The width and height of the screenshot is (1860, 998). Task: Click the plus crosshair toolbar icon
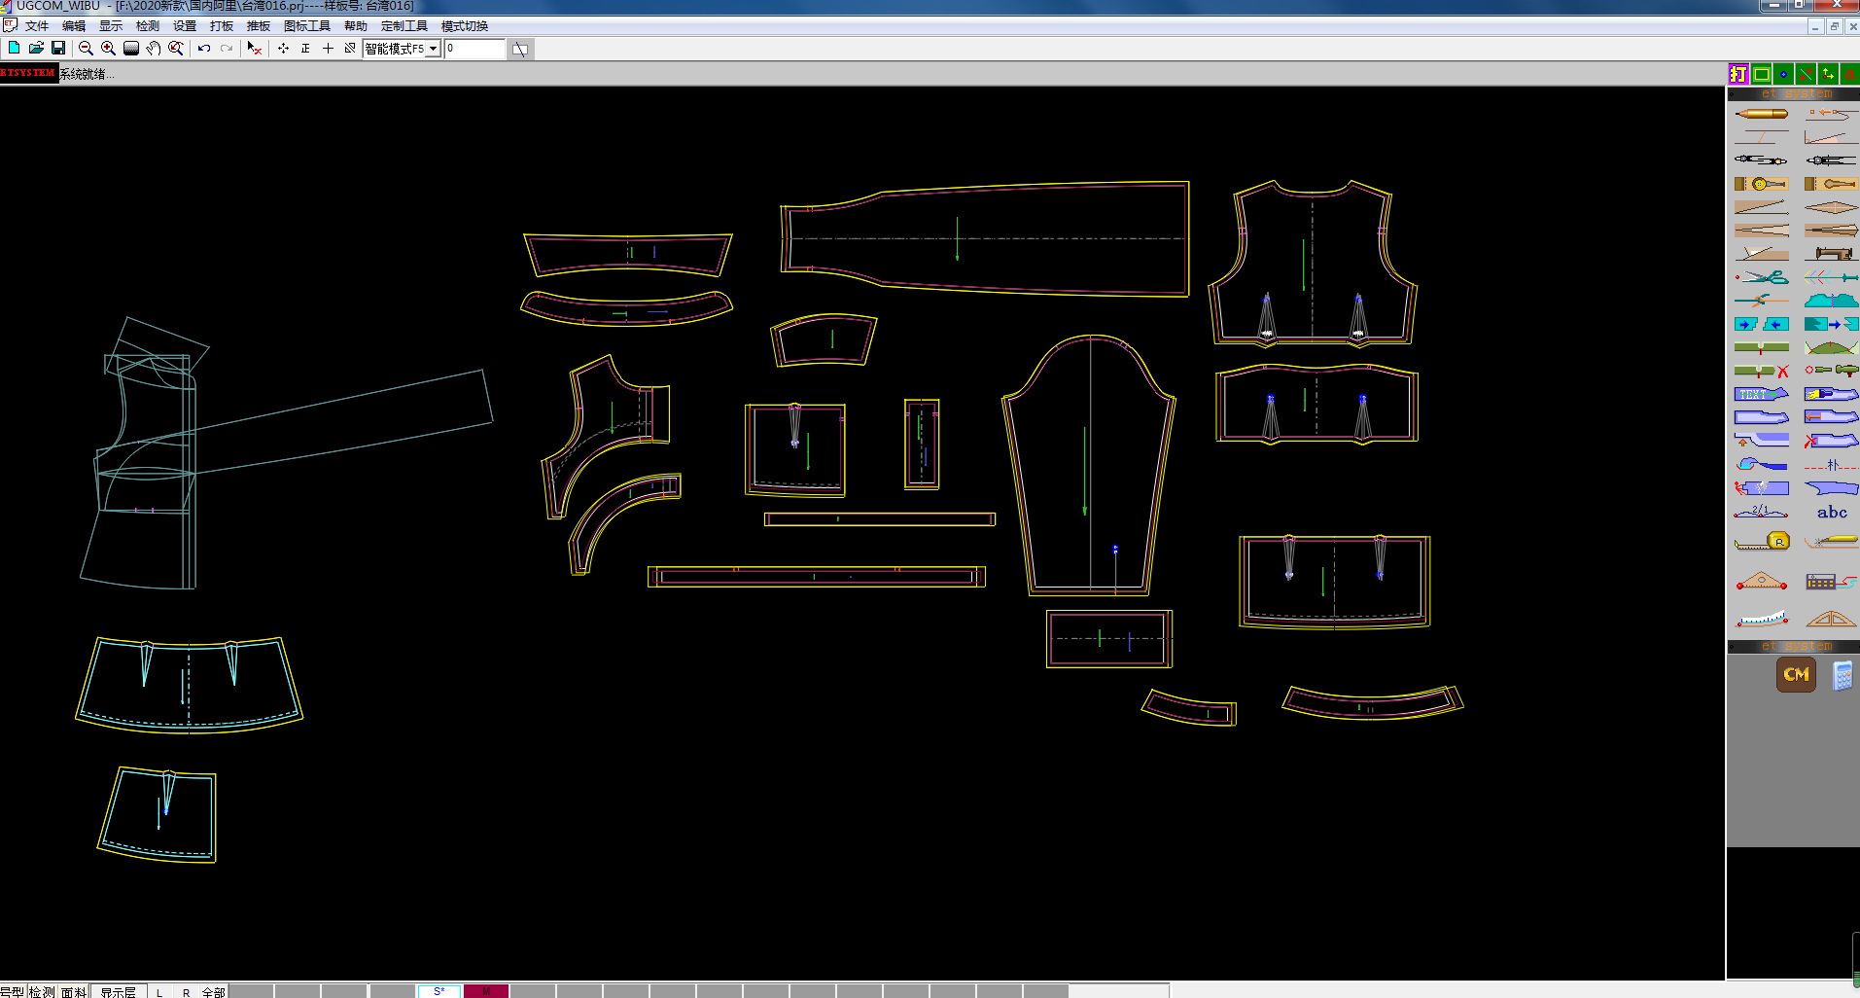pyautogui.click(x=328, y=48)
